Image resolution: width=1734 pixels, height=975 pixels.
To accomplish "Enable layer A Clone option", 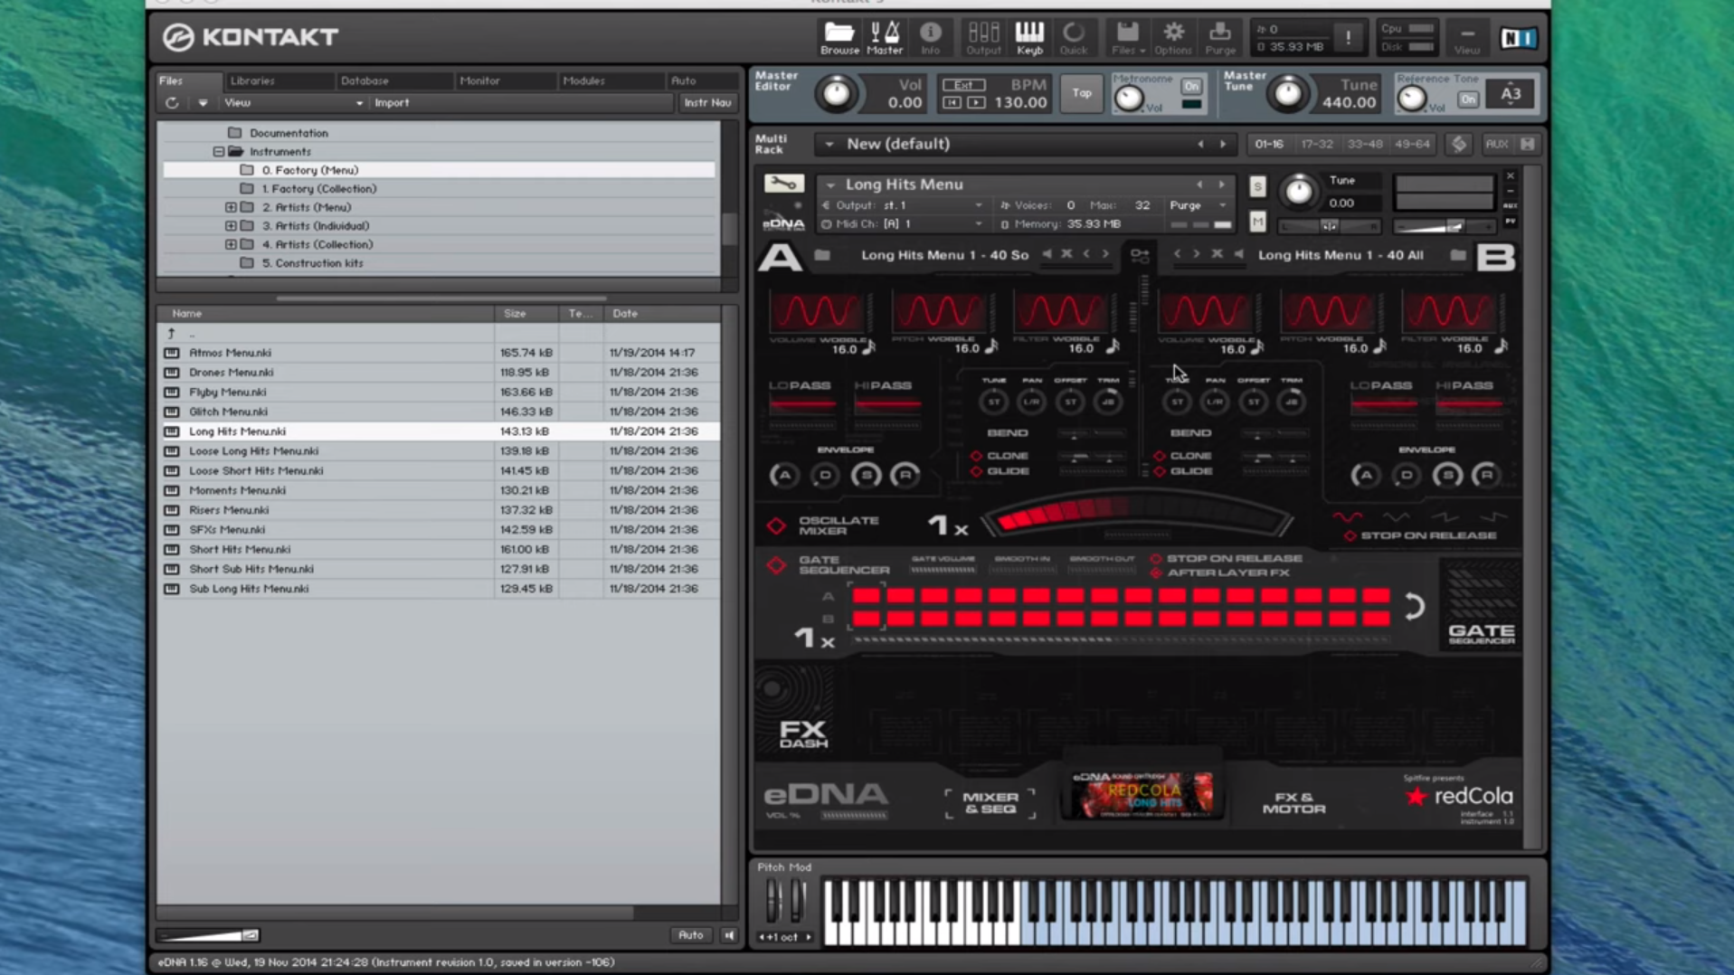I will click(976, 456).
